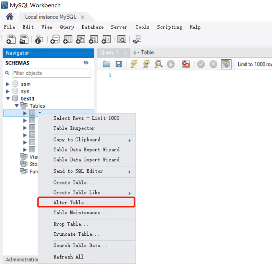Screen dimensions: 272x264
Task: Expand the selected first table row
Action: click(x=25, y=113)
